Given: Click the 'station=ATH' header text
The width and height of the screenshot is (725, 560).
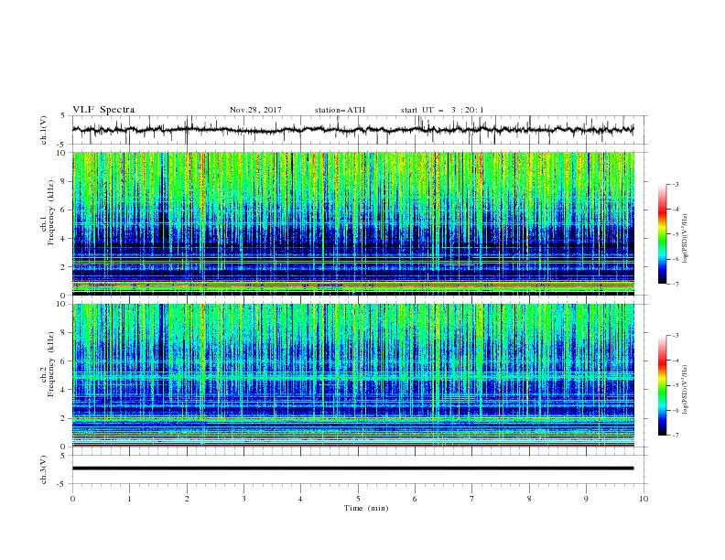Looking at the screenshot, I should point(340,110).
